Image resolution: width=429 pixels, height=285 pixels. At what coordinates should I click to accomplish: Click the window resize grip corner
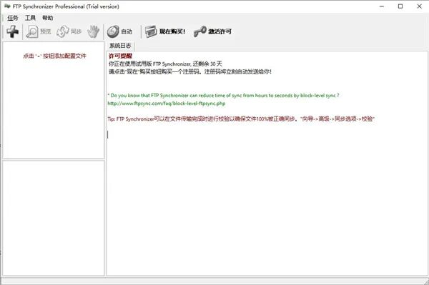[x=425, y=282]
